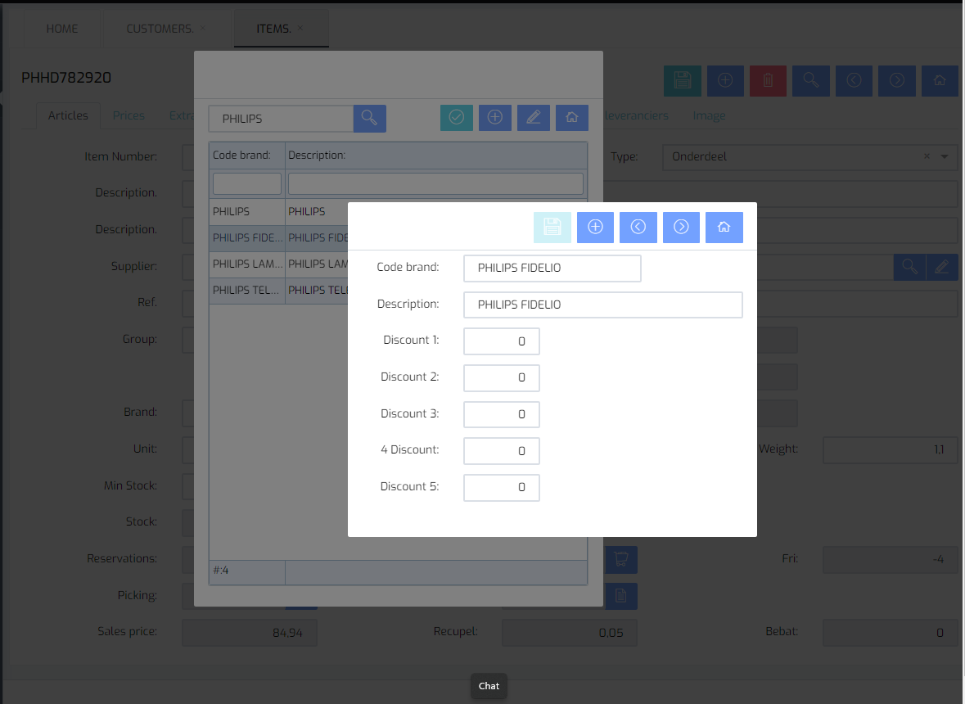Sort by Description column header
Image resolution: width=965 pixels, height=704 pixels.
435,156
